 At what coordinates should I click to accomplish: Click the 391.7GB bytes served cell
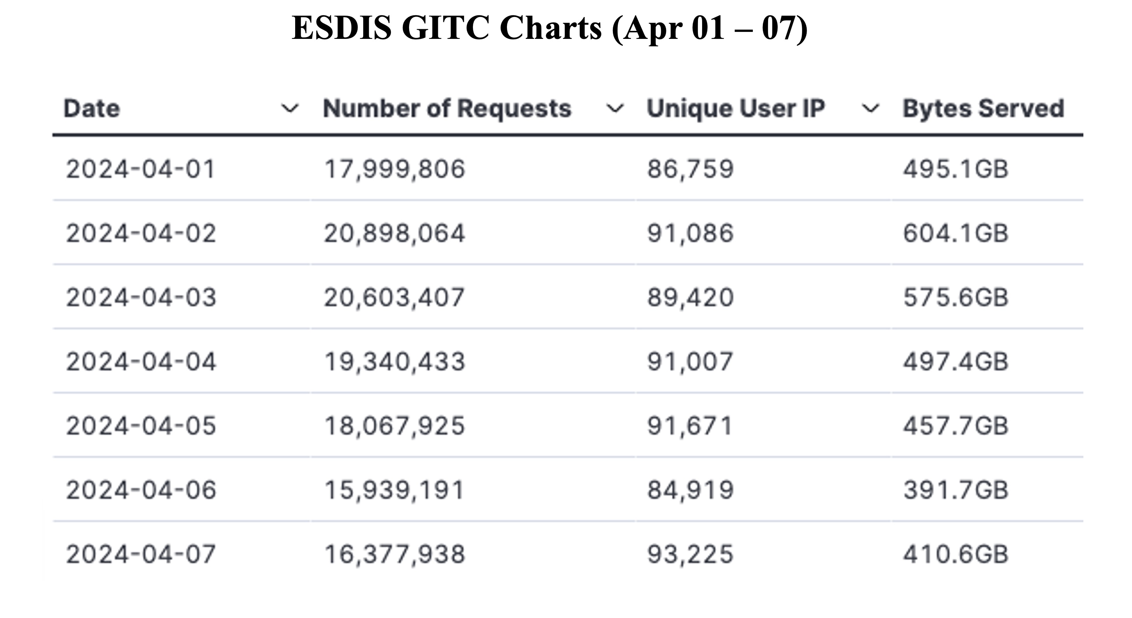pyautogui.click(x=956, y=490)
